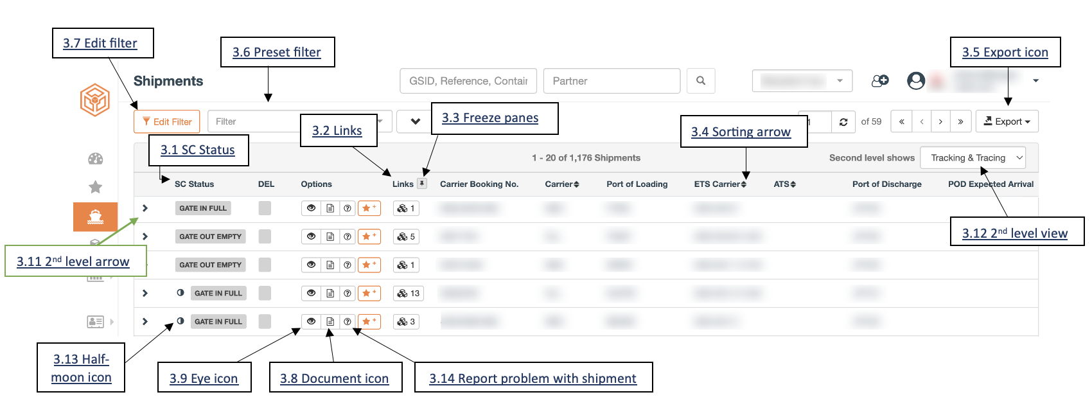
Task: Toggle eye icon on row with 13 links
Action: tap(312, 293)
